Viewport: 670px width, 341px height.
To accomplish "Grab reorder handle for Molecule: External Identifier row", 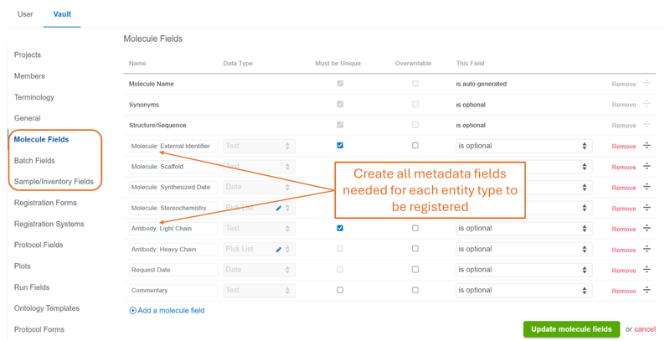I will [x=647, y=146].
